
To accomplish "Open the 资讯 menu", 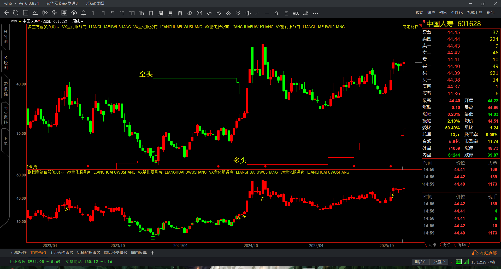I will click(443, 13).
